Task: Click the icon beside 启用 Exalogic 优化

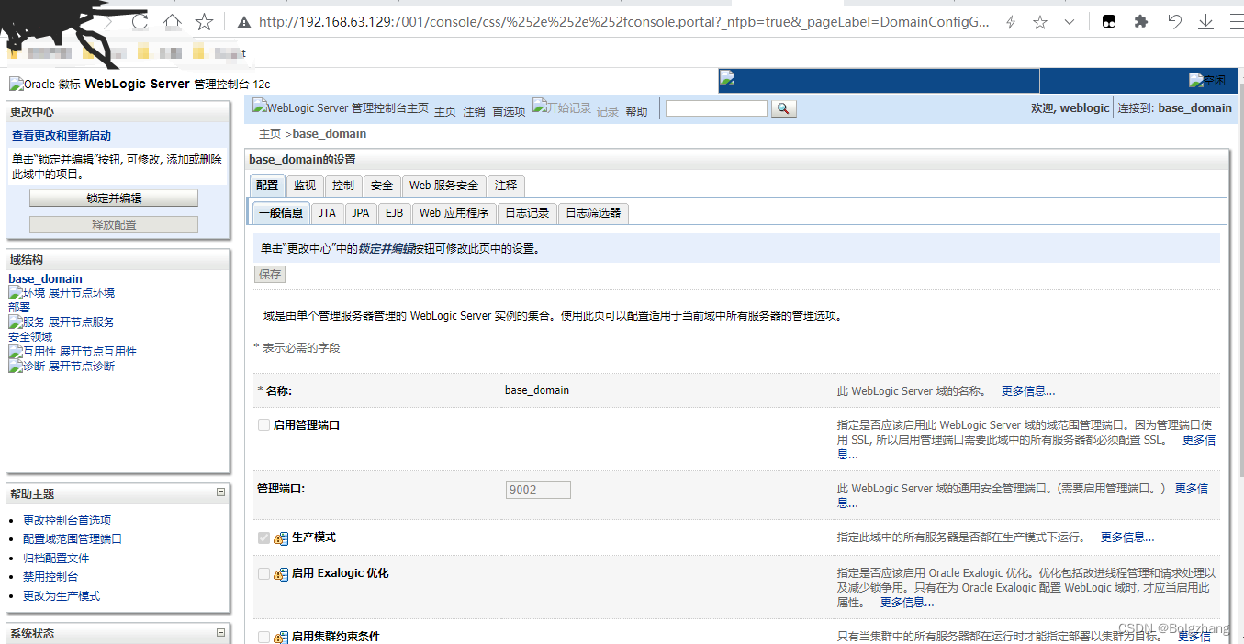Action: [280, 572]
